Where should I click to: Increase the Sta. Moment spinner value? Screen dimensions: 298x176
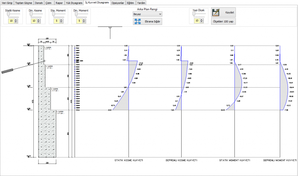(61, 20)
